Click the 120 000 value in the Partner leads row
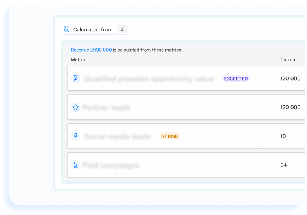The width and height of the screenshot is (307, 215). (291, 107)
